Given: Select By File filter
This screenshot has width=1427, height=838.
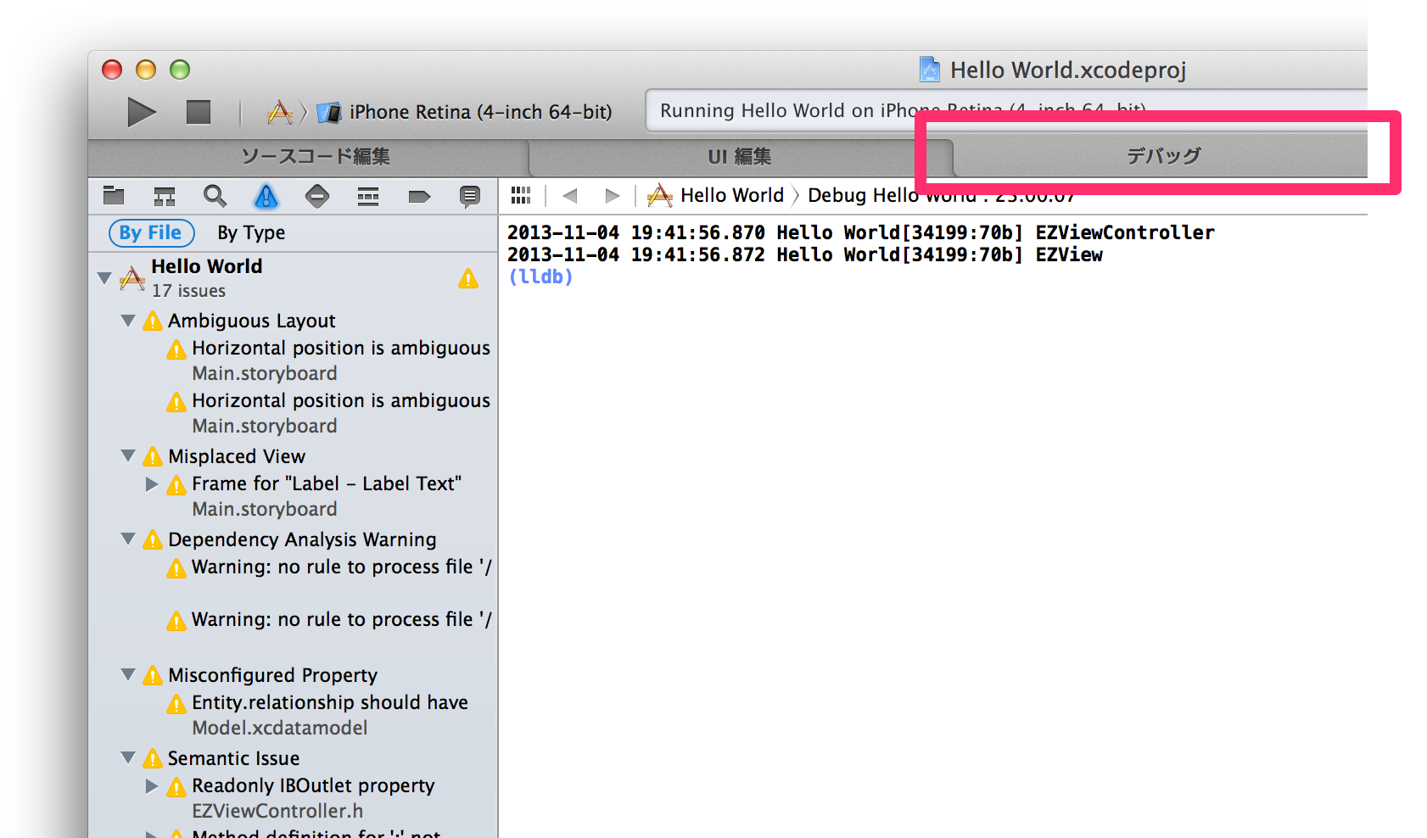Looking at the screenshot, I should 151,232.
